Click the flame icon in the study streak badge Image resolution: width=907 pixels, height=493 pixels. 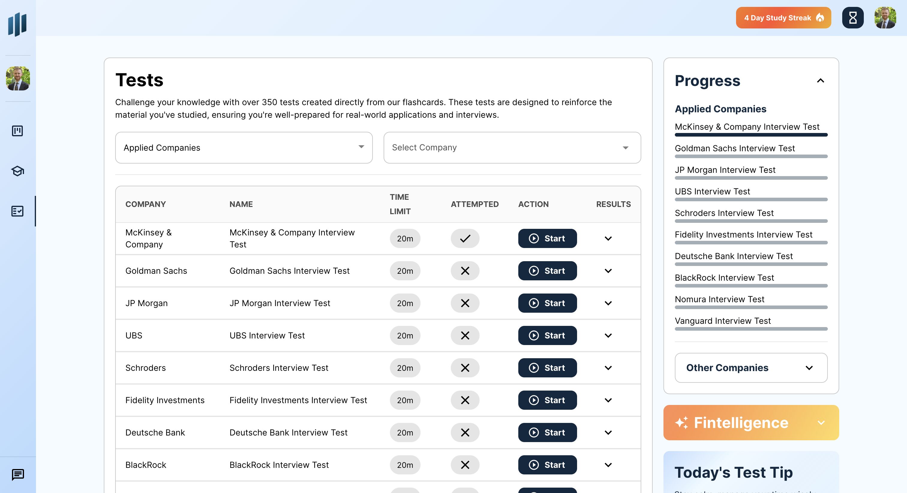(820, 18)
